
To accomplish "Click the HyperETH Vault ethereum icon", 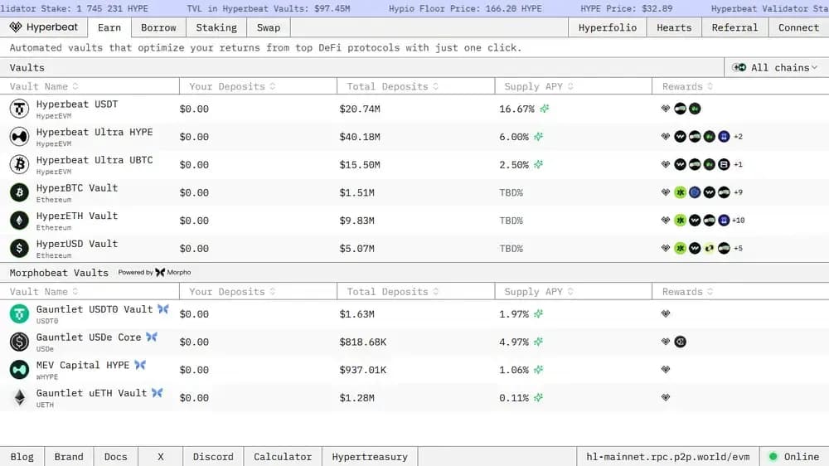I will [19, 221].
